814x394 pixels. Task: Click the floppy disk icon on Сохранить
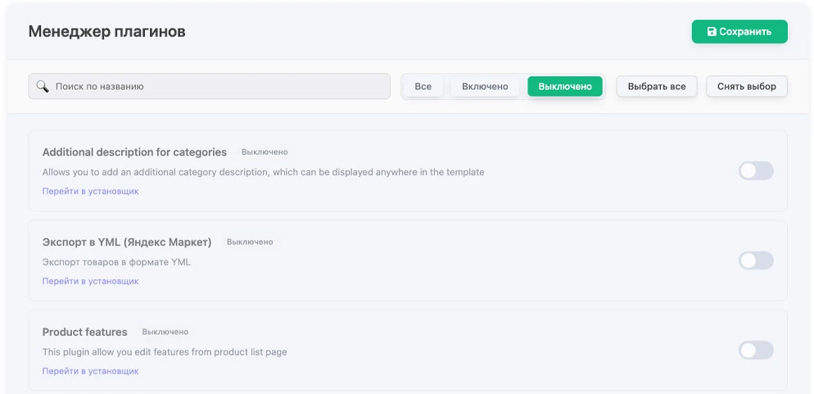point(712,32)
